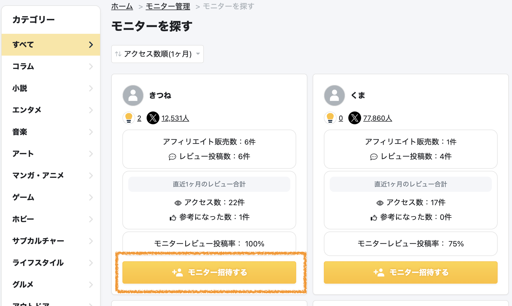Click the lightbulb icon on くま's card
Image resolution: width=512 pixels, height=306 pixels.
(330, 118)
